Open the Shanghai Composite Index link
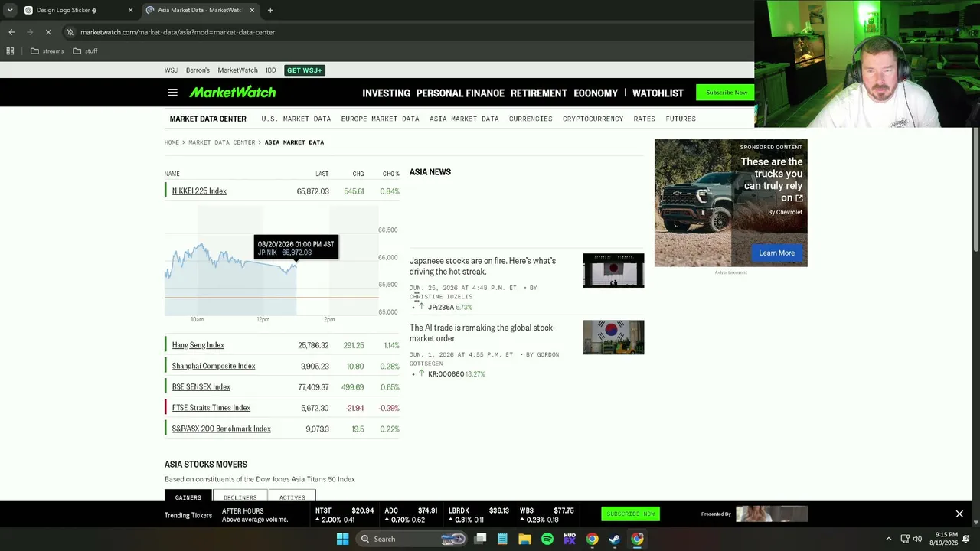This screenshot has height=551, width=980. click(214, 366)
